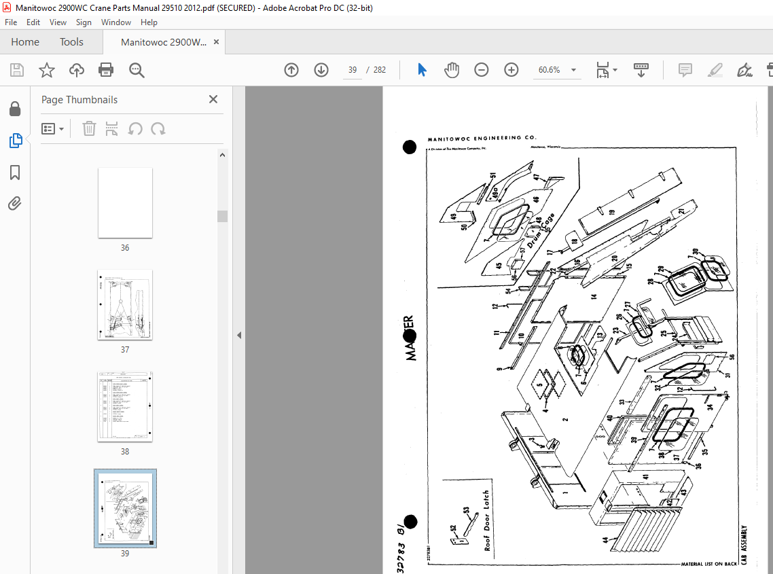Open fit page options icon

603,70
